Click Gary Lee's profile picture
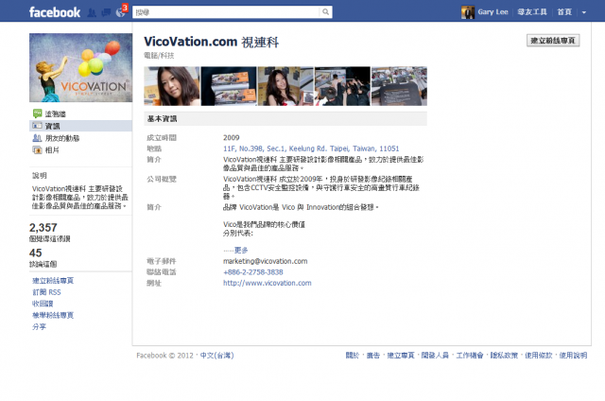605x401 pixels. tap(468, 12)
